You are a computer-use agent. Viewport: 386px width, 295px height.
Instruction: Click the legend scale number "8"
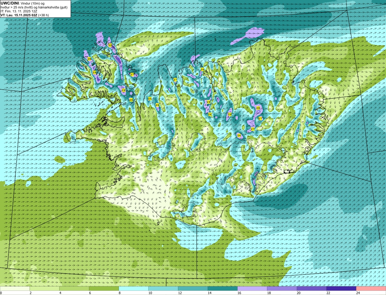pyautogui.click(x=119, y=293)
